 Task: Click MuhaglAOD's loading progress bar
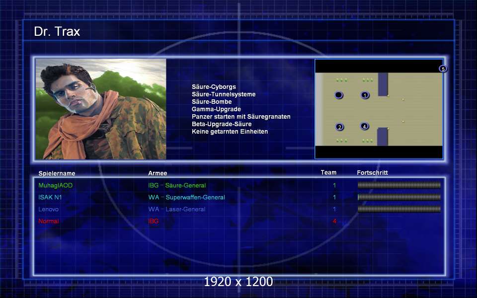(399, 185)
